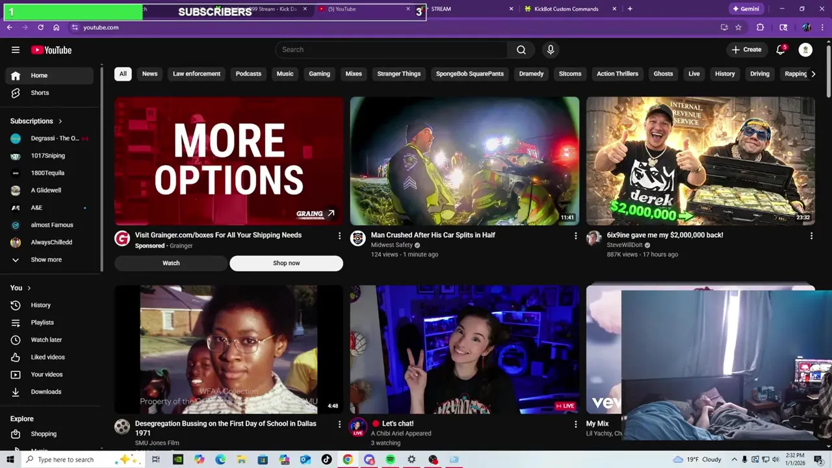Click the YouTube logo
Screen dimensions: 832x468
[51, 50]
